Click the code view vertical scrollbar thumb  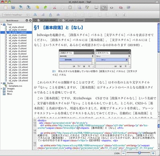158,126
